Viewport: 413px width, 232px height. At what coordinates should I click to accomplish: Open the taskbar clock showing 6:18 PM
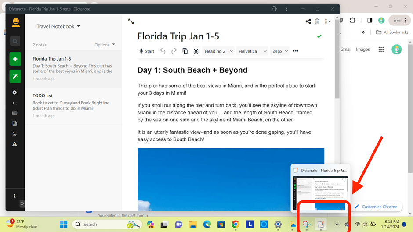(390, 224)
